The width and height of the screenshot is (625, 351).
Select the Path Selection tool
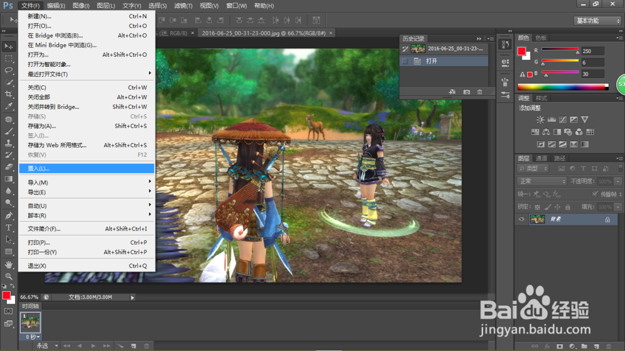pyautogui.click(x=8, y=240)
